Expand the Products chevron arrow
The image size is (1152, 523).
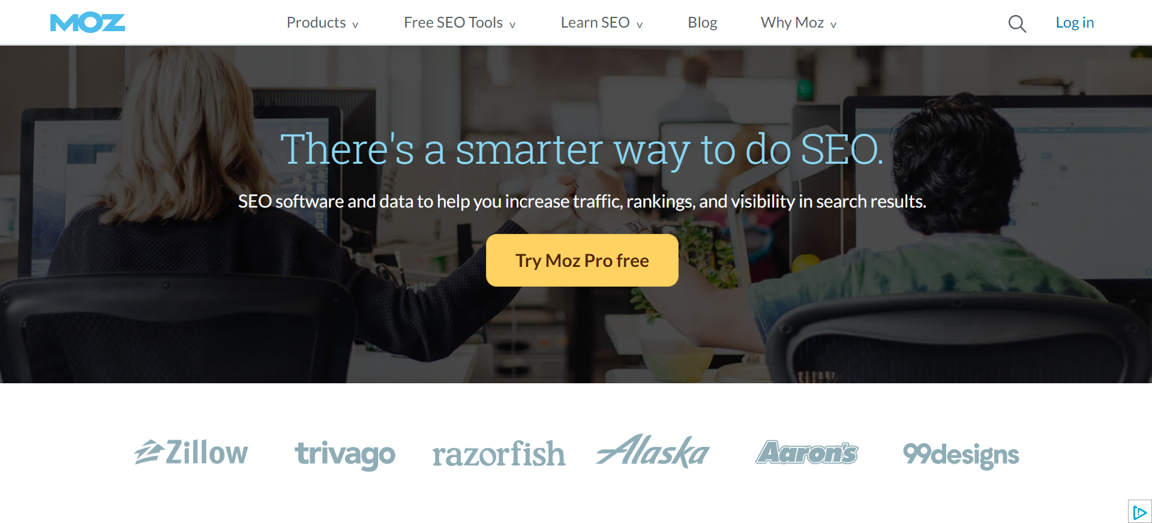click(355, 25)
